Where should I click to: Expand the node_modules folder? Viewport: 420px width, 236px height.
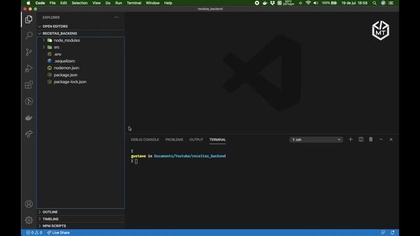pyautogui.click(x=66, y=41)
